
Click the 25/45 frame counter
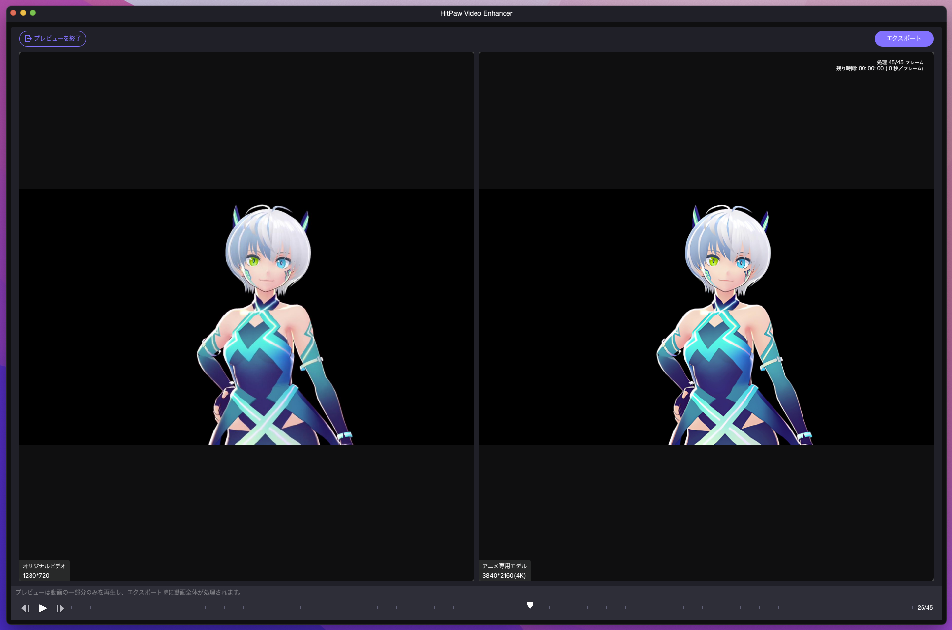[925, 608]
